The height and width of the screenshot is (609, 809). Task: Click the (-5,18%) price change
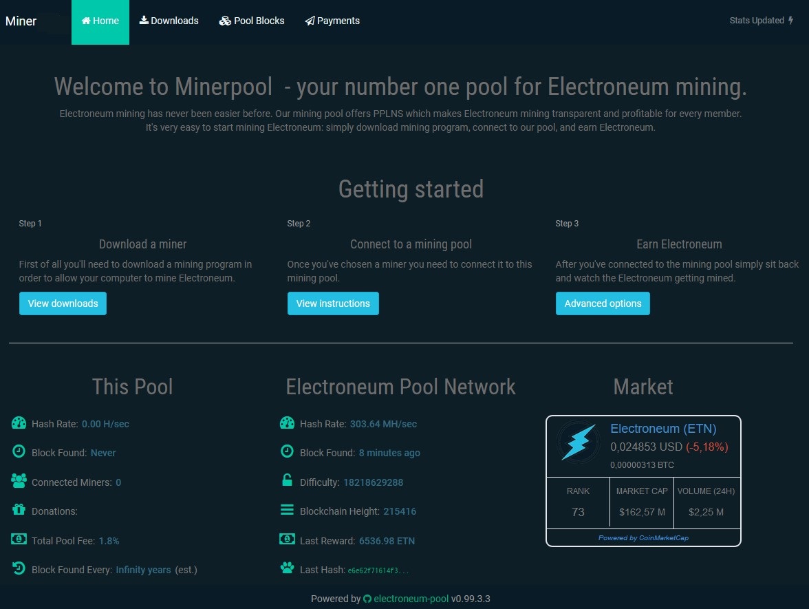pos(707,447)
